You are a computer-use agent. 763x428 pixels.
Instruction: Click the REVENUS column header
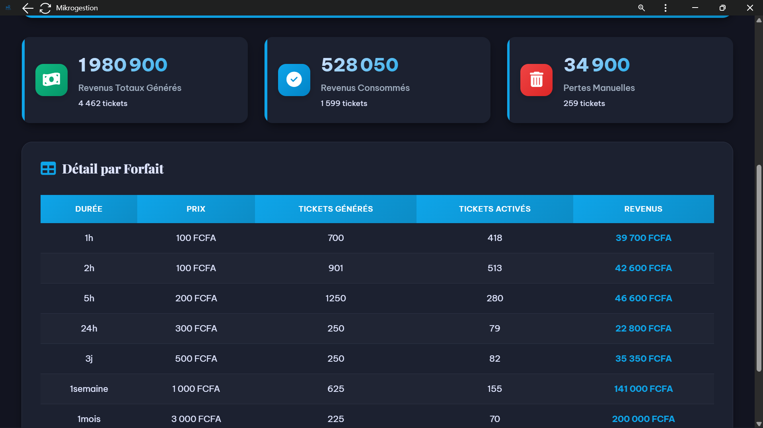pyautogui.click(x=643, y=209)
